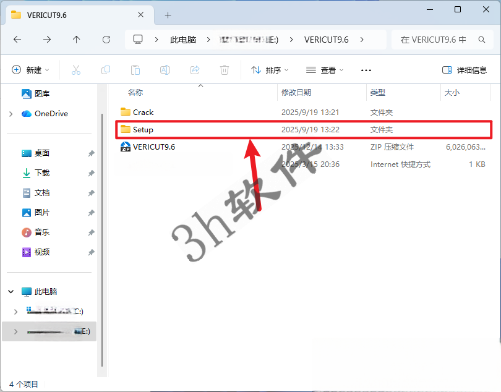Screen dimensions: 501x392
Task: Open 音乐 quick access item
Action: [x=35, y=232]
